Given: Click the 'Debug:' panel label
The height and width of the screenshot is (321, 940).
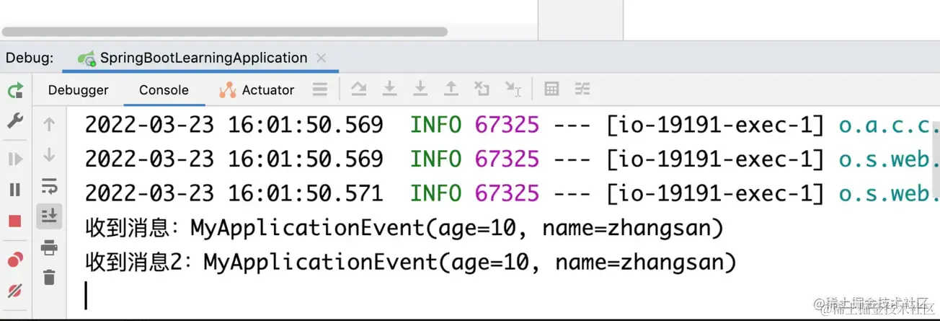Looking at the screenshot, I should pos(30,58).
